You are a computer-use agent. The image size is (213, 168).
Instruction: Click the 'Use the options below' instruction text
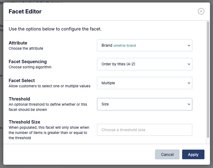pyautogui.click(x=55, y=29)
